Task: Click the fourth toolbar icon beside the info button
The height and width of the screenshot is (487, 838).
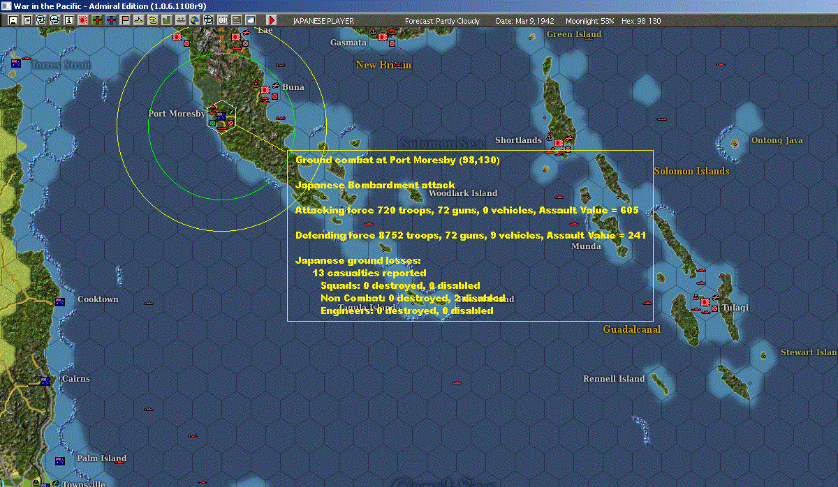Action: click(55, 20)
